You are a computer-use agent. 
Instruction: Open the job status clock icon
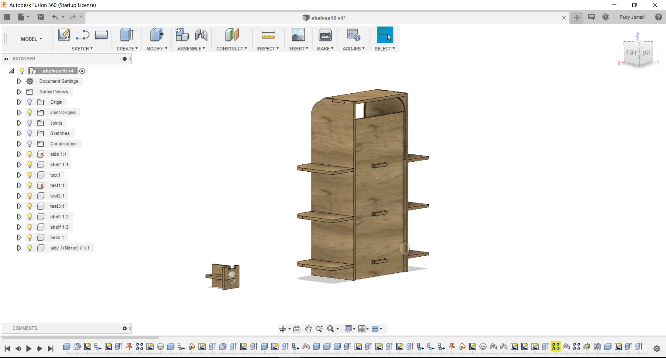click(606, 17)
